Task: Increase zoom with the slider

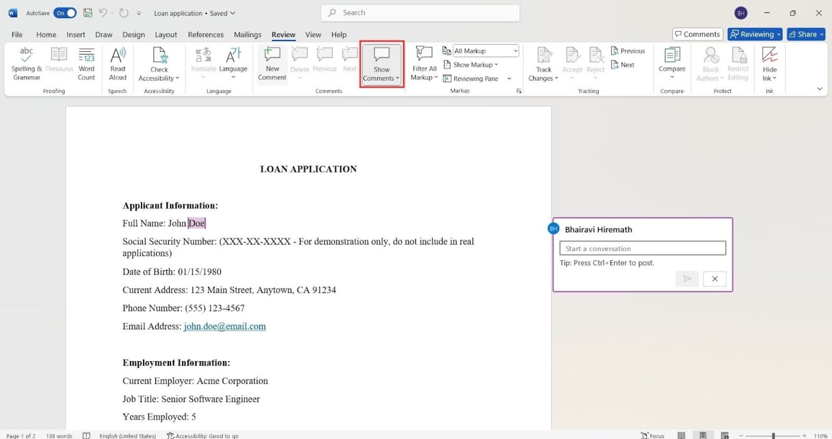Action: (805, 435)
